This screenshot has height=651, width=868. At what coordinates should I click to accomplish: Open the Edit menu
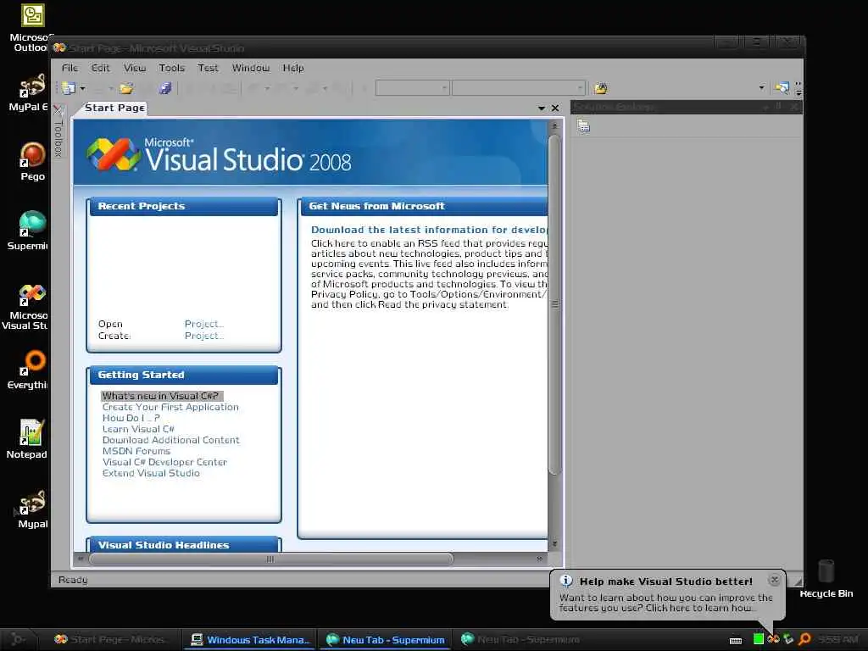coord(100,68)
